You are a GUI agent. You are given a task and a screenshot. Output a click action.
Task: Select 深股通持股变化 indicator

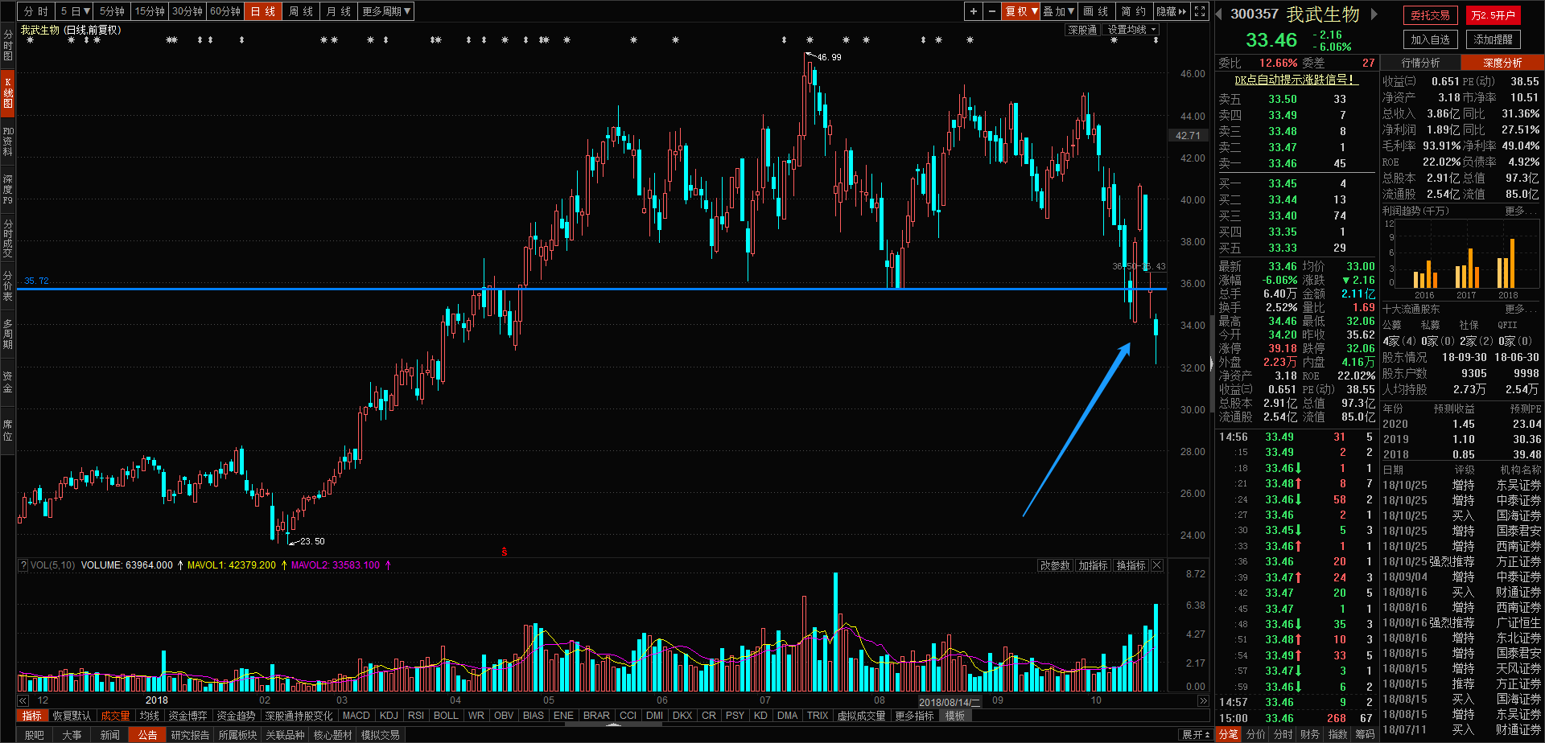point(299,716)
